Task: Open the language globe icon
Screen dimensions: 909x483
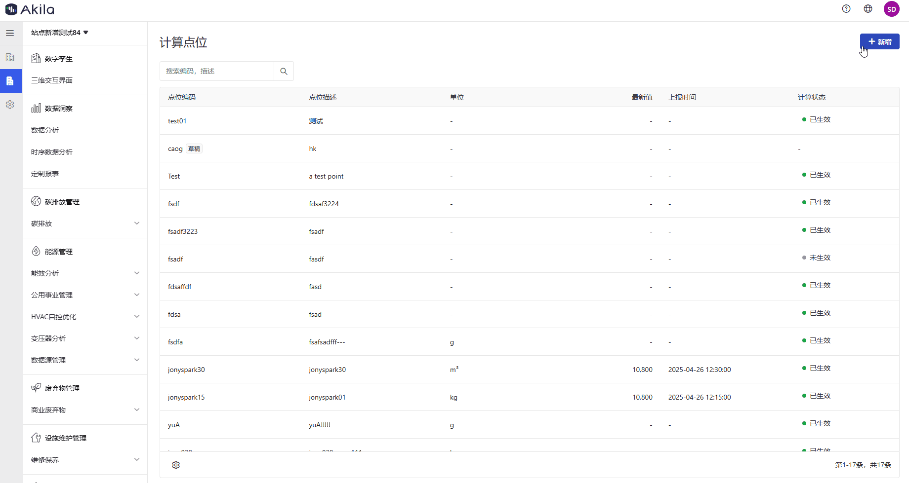Action: pyautogui.click(x=868, y=9)
